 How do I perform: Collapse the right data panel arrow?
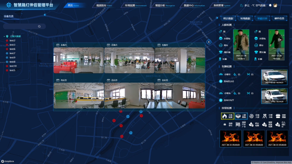tap(217, 18)
